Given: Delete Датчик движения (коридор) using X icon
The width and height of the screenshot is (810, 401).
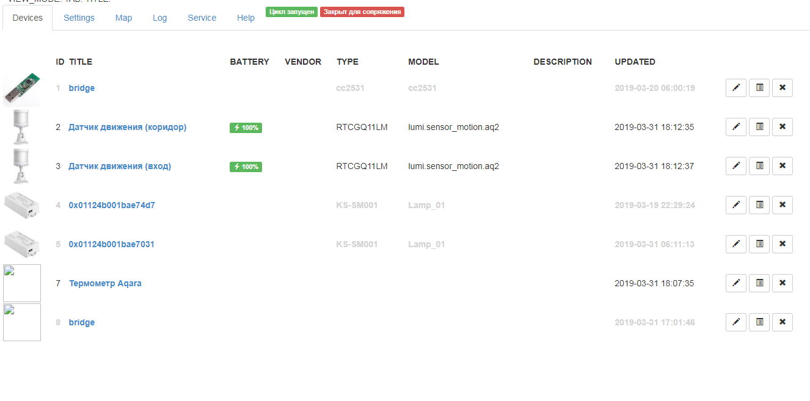Looking at the screenshot, I should click(783, 127).
